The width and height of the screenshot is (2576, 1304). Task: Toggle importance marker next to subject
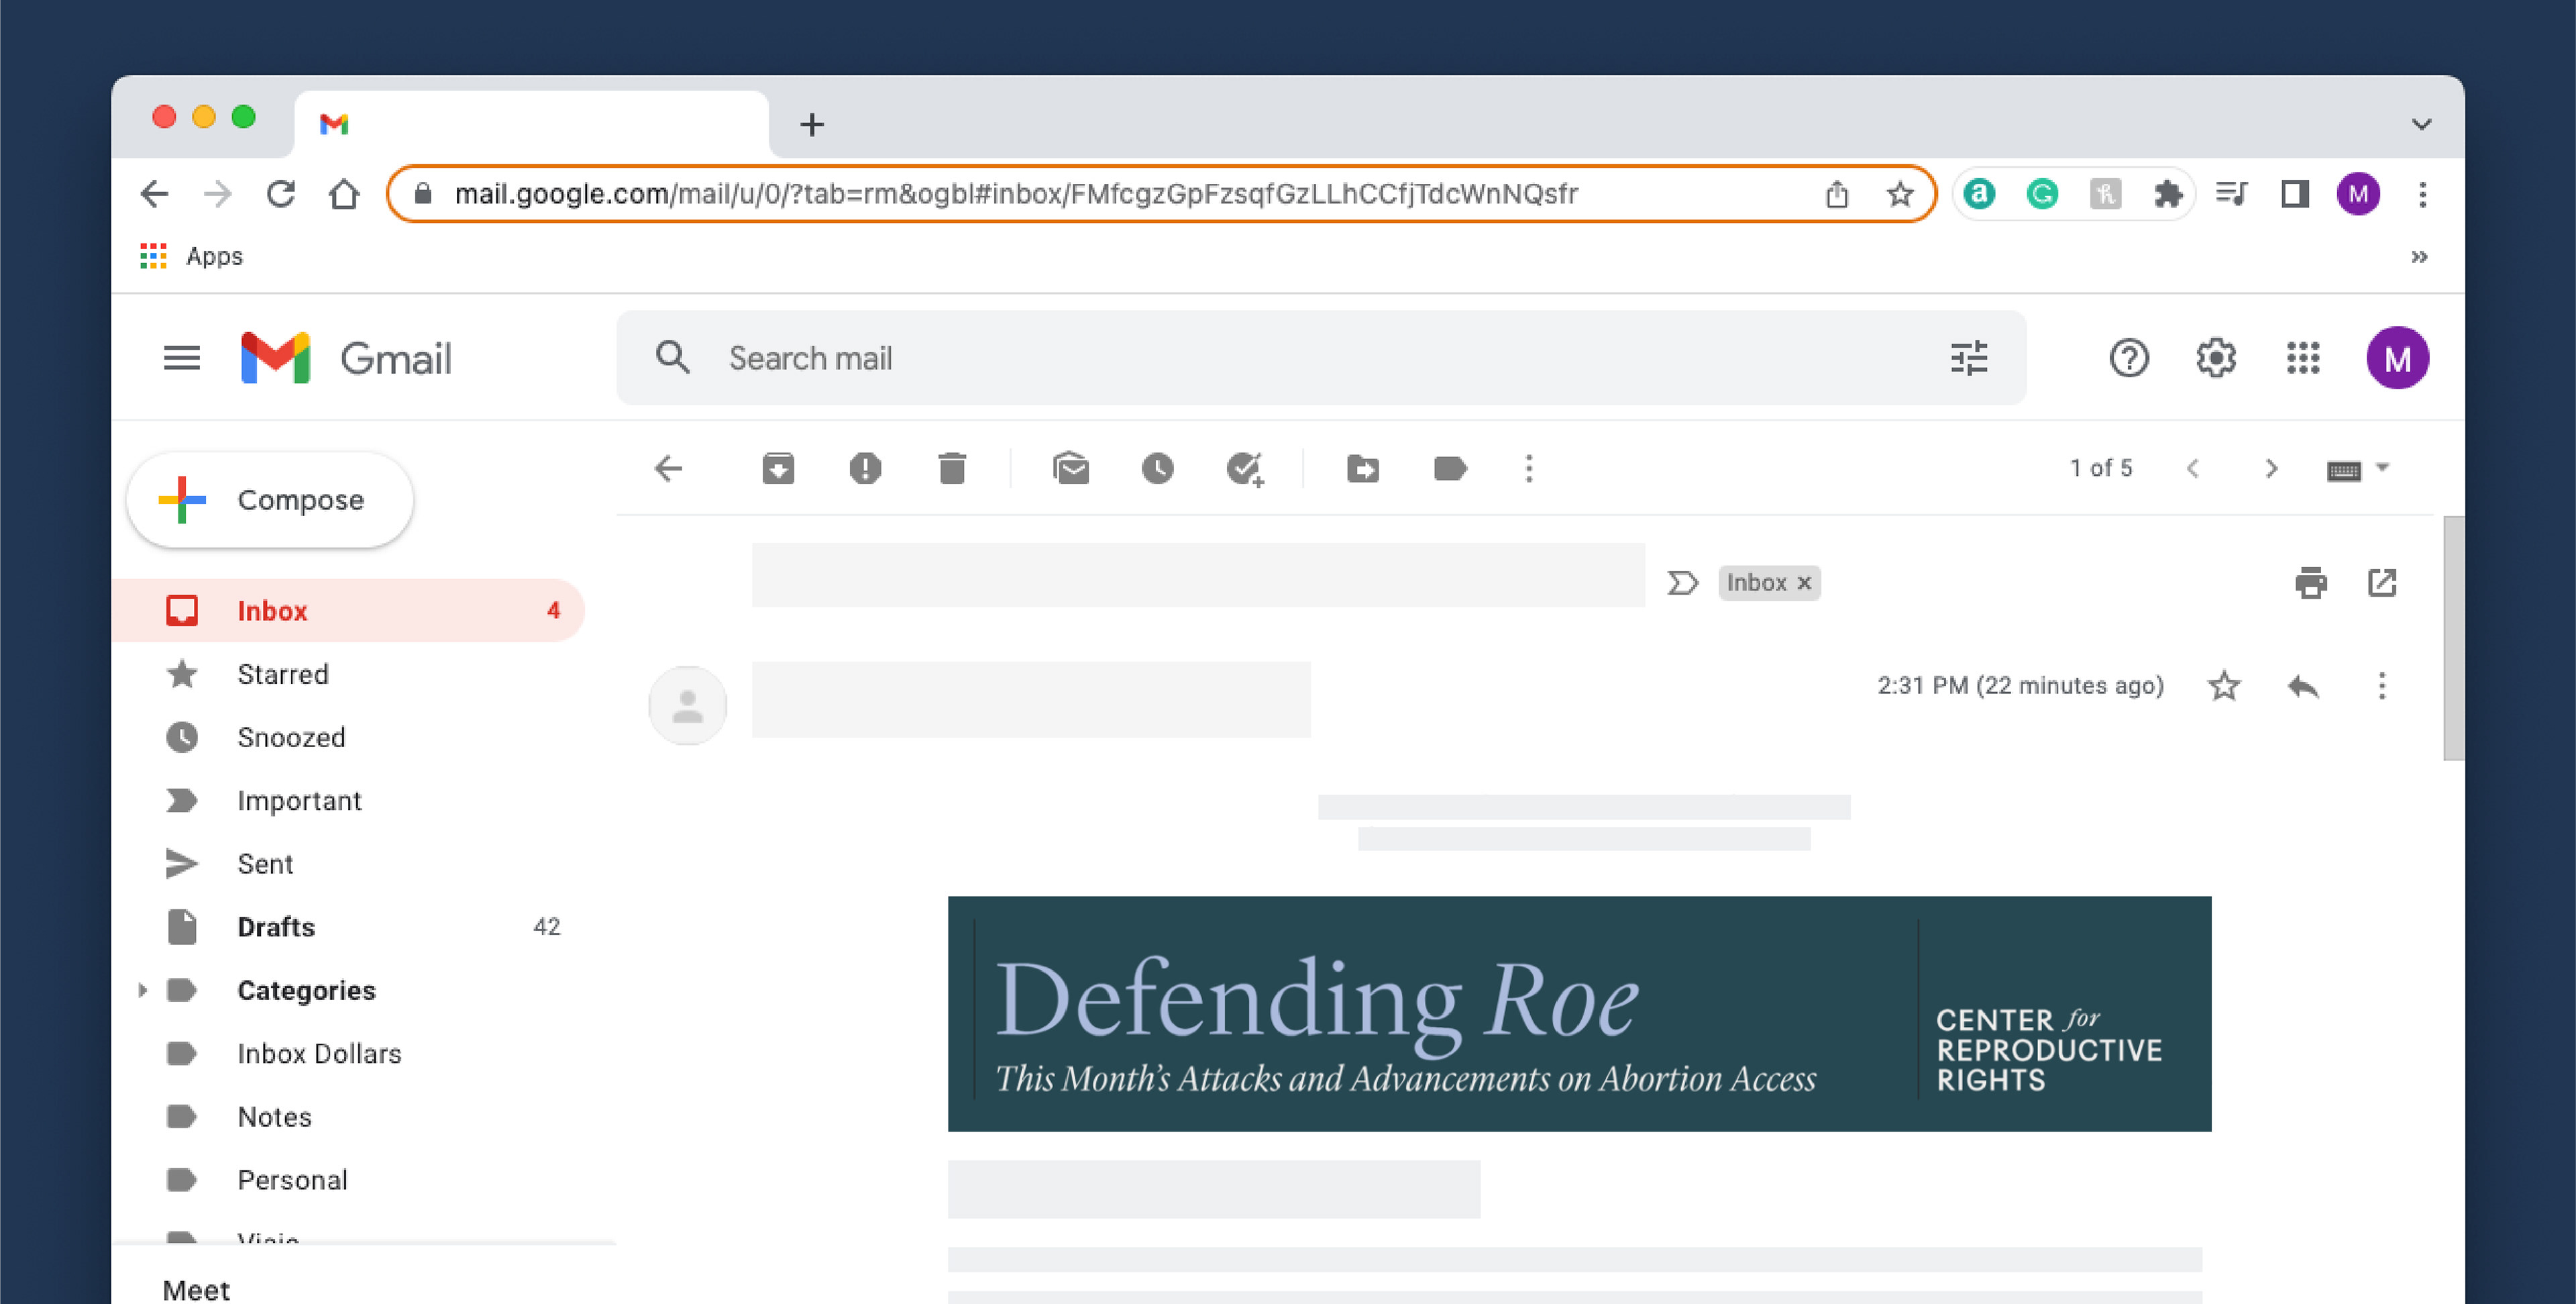tap(1683, 583)
